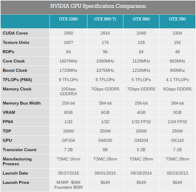Viewport: 196px width, 192px height.
Task: Click the NVIDIA GPU Specification Comparison title
Action: [x=98, y=6]
